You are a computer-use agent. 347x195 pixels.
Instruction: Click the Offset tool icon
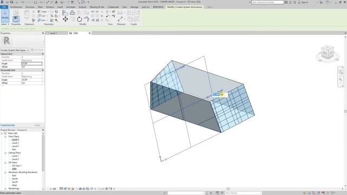pos(72,12)
